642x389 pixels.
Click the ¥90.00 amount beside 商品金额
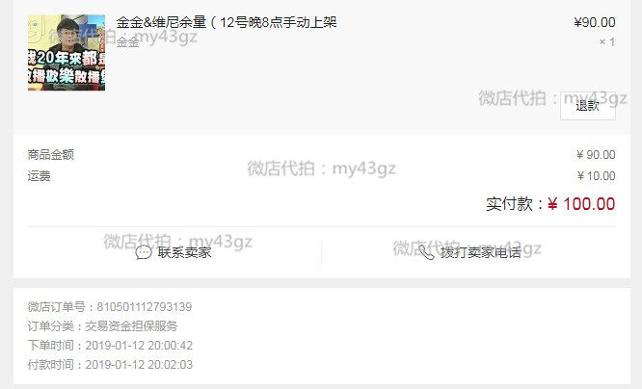click(x=596, y=155)
